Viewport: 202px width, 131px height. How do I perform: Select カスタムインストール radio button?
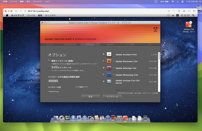tap(49, 67)
